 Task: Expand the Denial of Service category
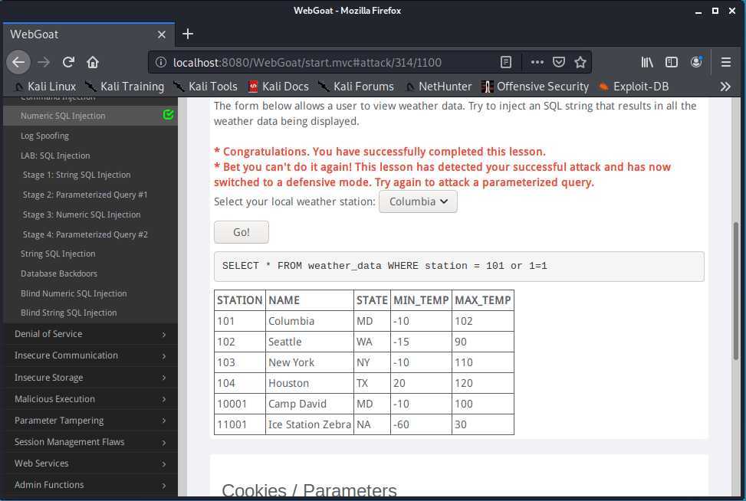point(88,334)
